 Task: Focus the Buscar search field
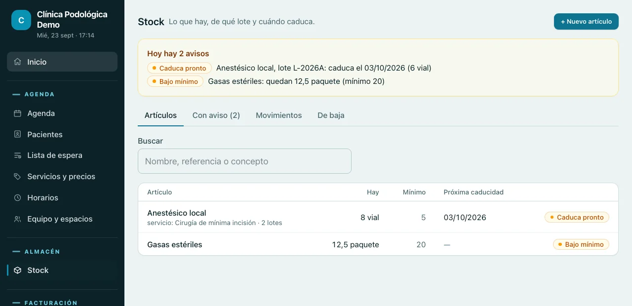pos(244,161)
